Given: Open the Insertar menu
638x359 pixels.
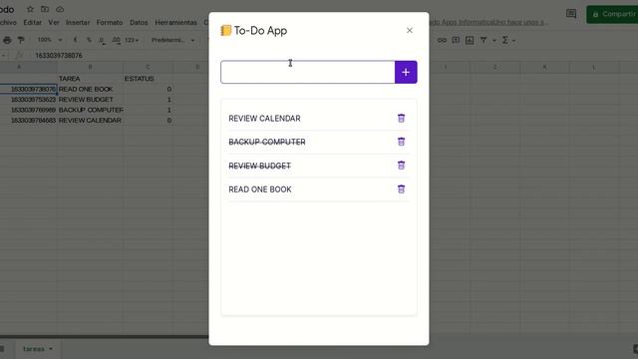Looking at the screenshot, I should click(x=78, y=22).
